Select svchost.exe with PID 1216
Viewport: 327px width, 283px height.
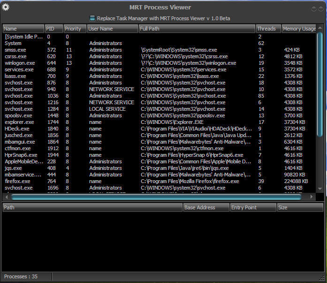tap(160, 102)
